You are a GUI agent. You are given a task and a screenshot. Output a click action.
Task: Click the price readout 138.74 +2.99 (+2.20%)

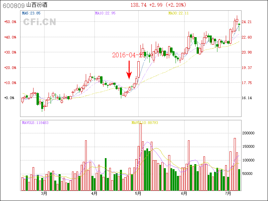coord(158,5)
